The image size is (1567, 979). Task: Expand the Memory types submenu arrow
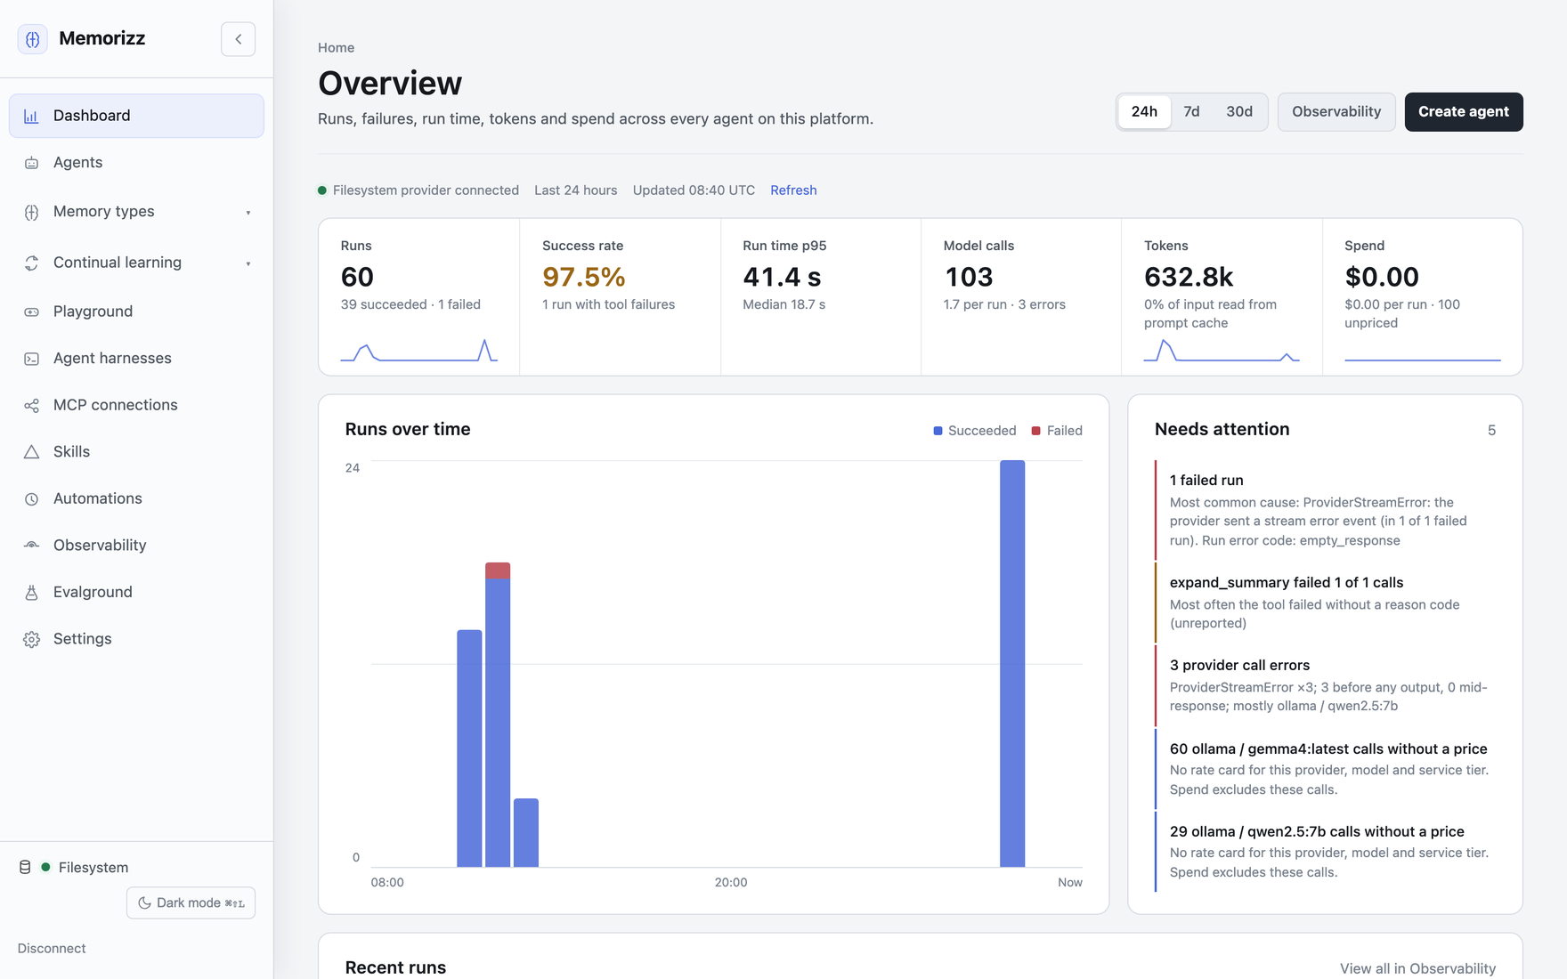(x=248, y=213)
